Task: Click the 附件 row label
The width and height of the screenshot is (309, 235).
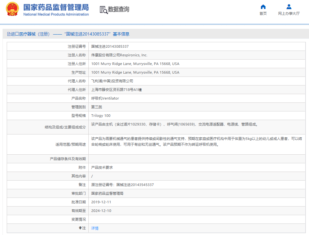Action: [x=82, y=167]
